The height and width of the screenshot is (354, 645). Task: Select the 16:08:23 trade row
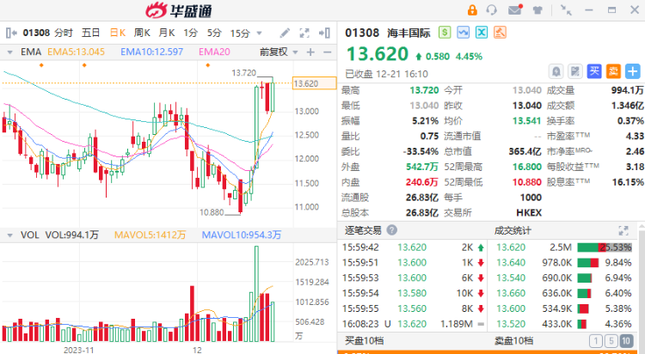413,324
